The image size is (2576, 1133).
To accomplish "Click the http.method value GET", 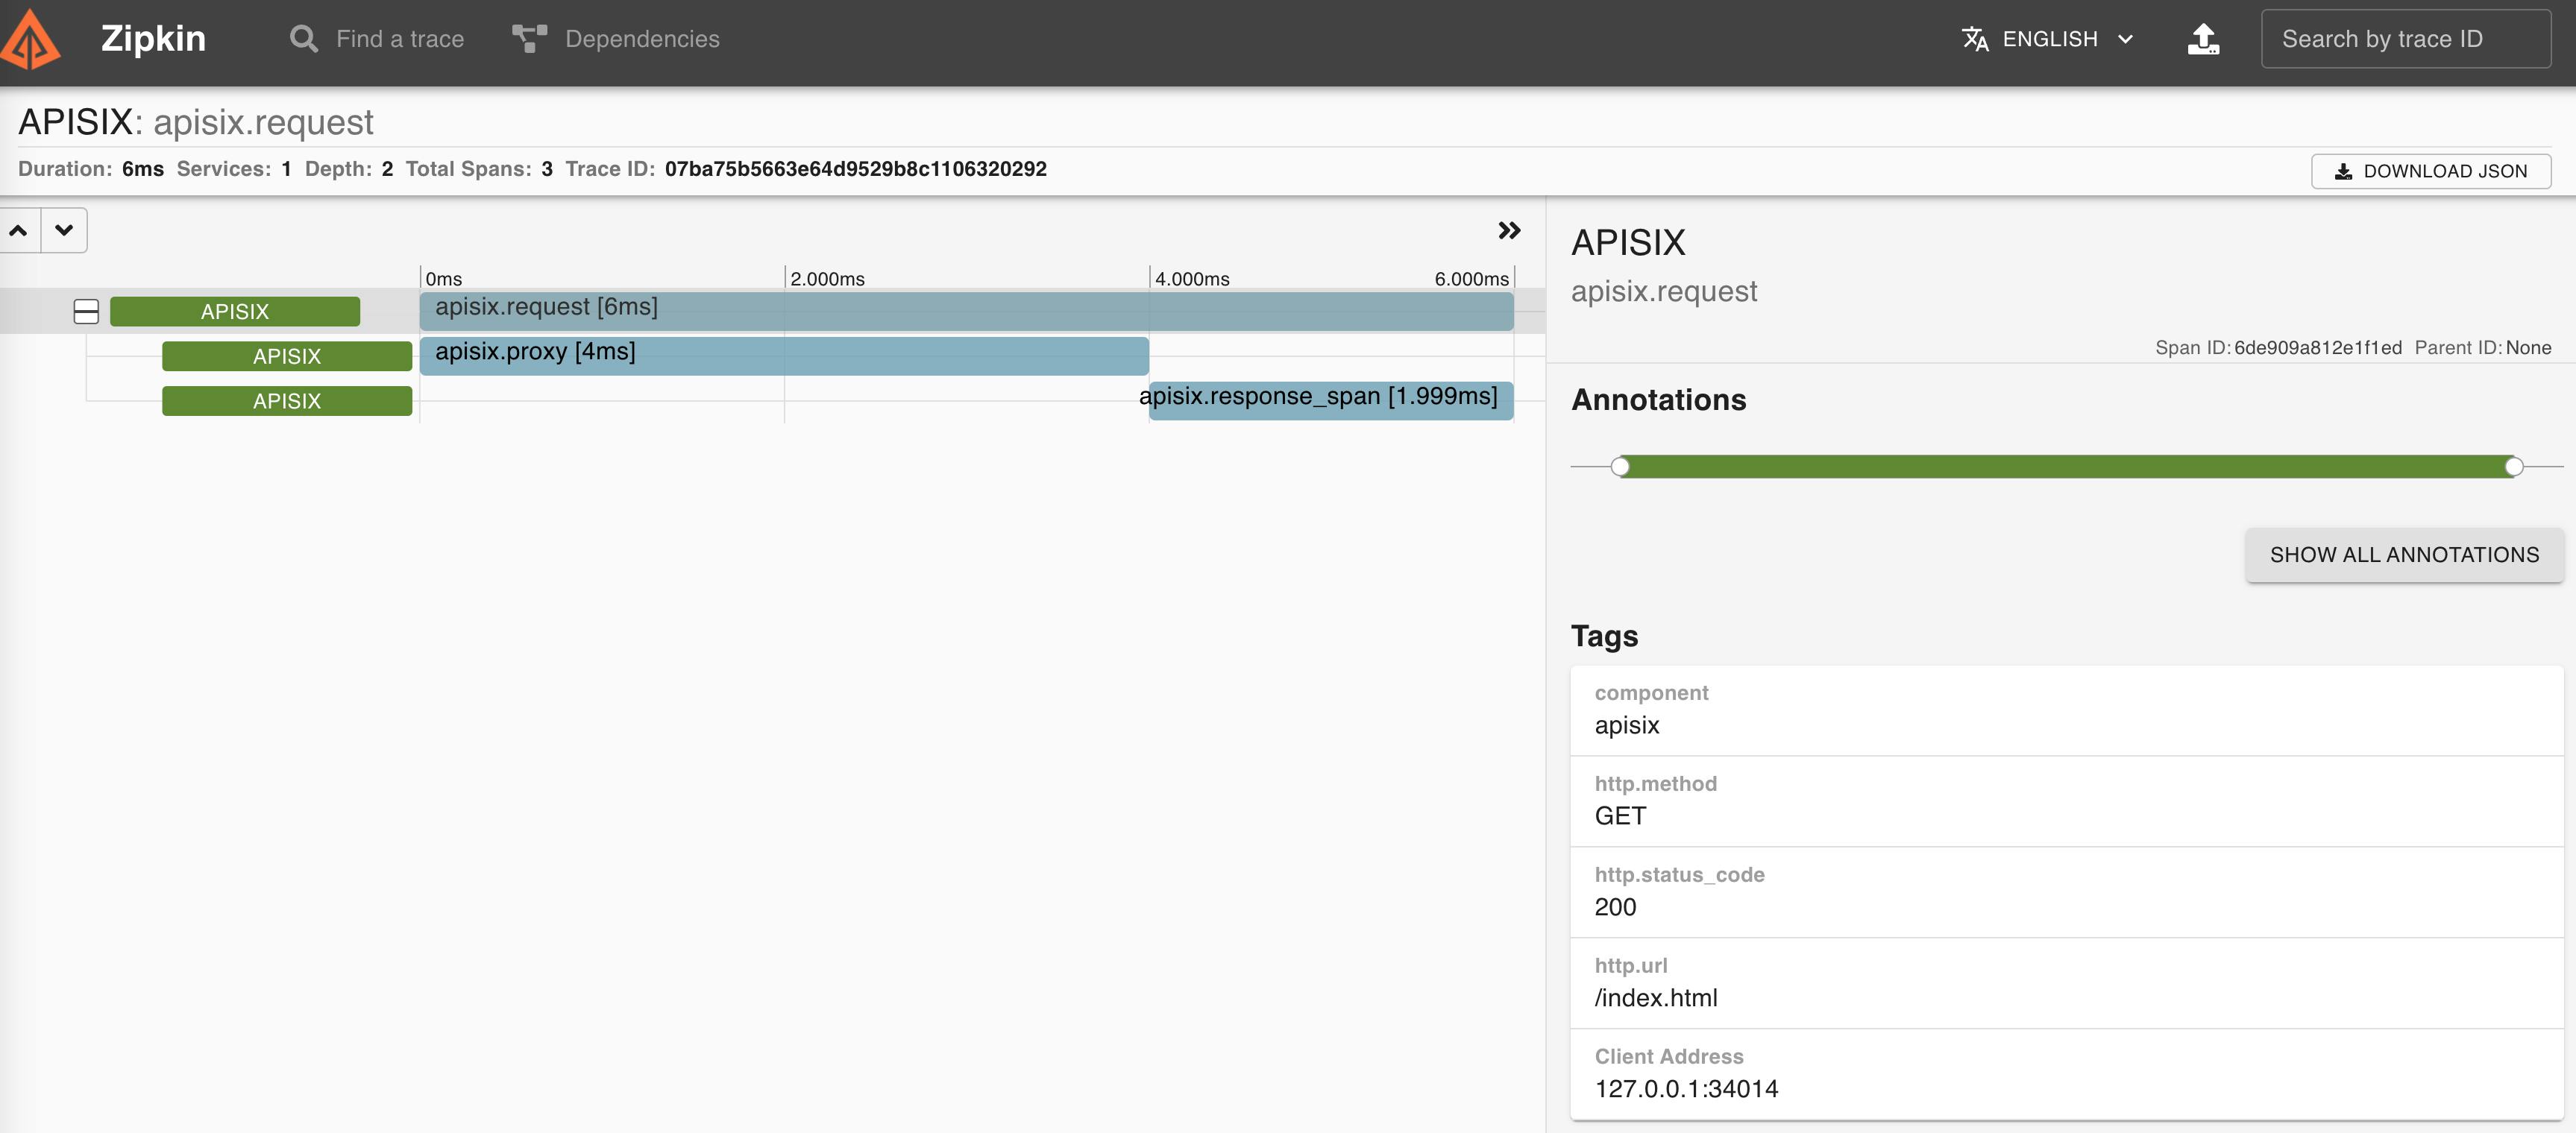I will [x=1620, y=815].
